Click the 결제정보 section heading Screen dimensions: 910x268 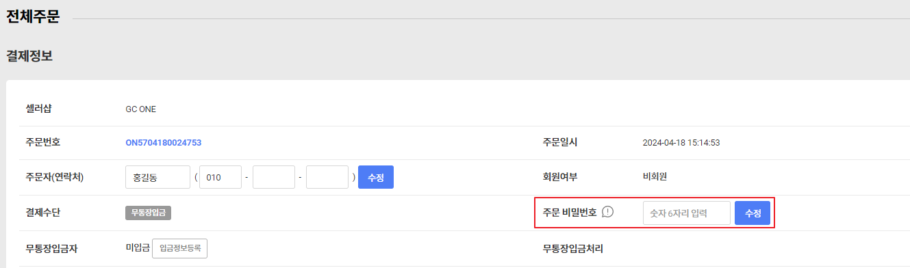pos(29,56)
